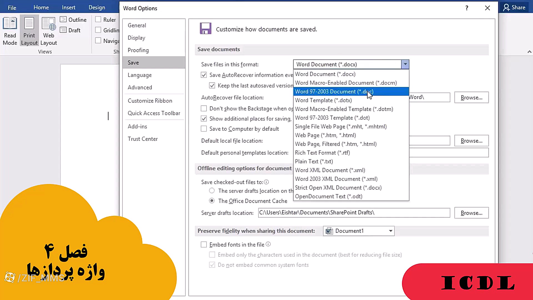The height and width of the screenshot is (300, 533).
Task: Uncheck Keep the last autosaved version
Action: point(212,86)
